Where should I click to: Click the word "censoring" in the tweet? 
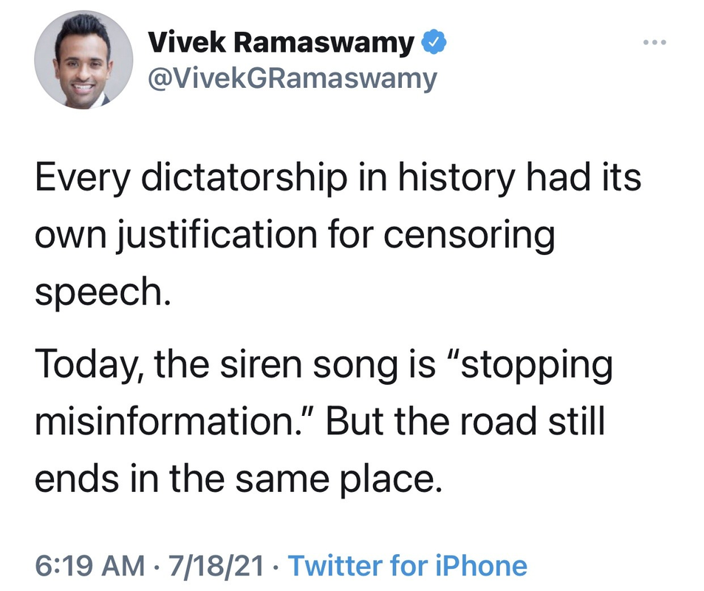point(469,236)
